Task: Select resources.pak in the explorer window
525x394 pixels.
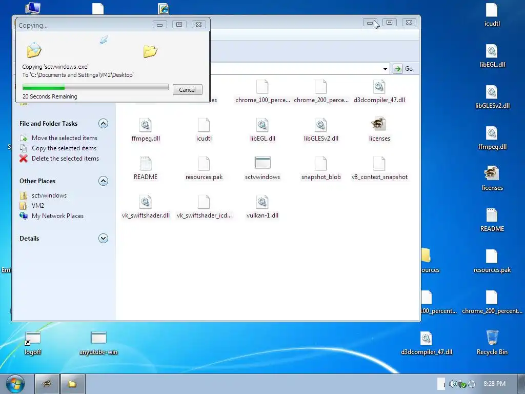Action: point(204,168)
